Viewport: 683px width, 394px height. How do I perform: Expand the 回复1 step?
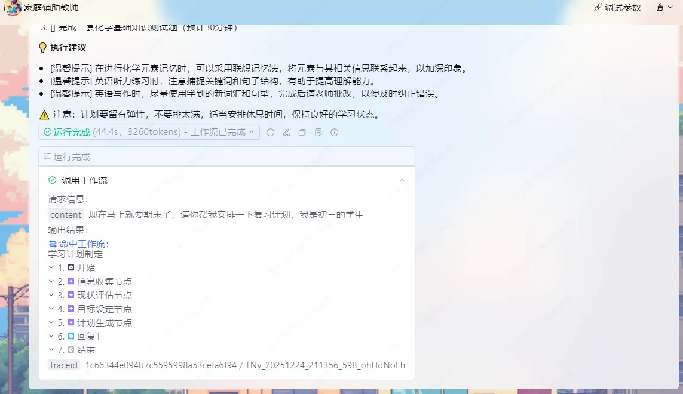point(51,336)
